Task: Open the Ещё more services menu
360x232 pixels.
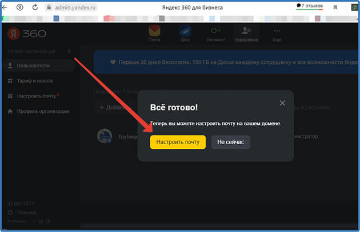Action: pyautogui.click(x=277, y=35)
